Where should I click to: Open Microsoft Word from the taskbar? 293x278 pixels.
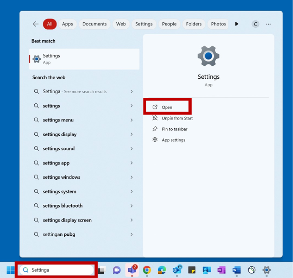click(x=237, y=270)
